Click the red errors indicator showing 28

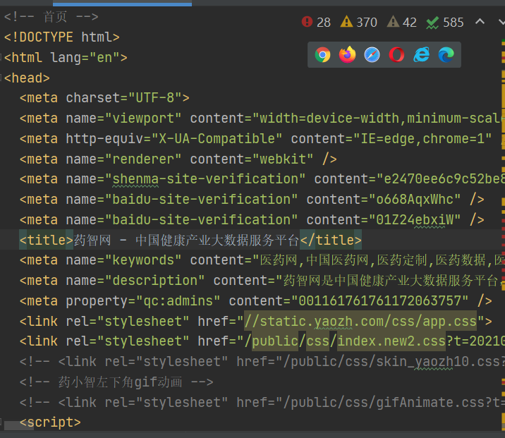pyautogui.click(x=316, y=23)
